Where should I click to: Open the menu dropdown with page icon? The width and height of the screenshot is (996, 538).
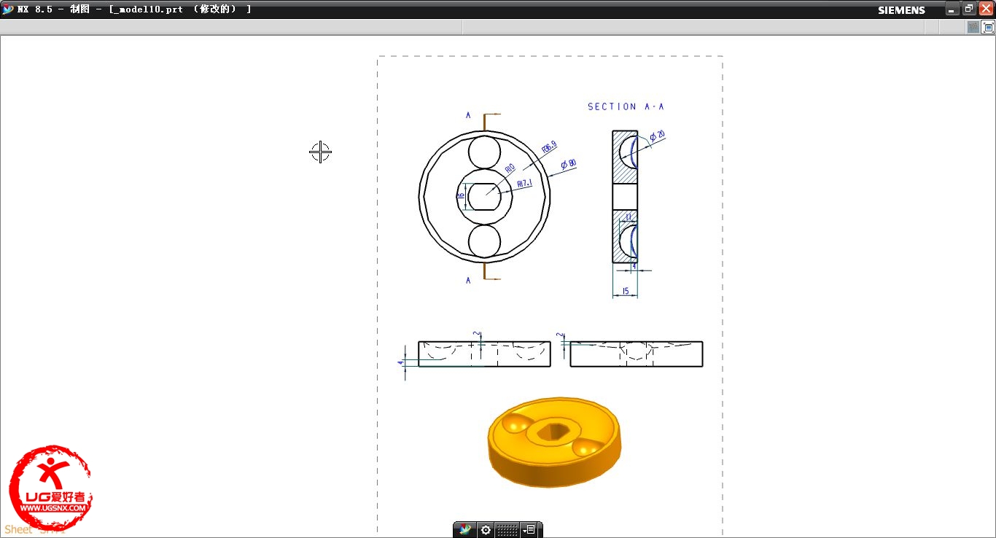tap(530, 530)
